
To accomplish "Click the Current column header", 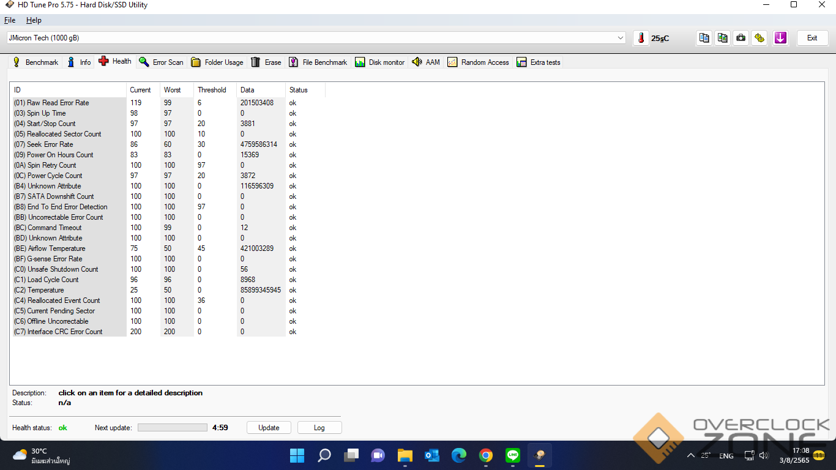I will coord(143,90).
